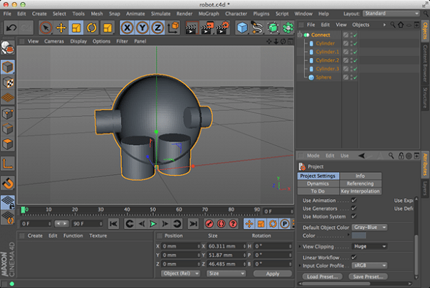Image resolution: width=430 pixels, height=288 pixels.
Task: Click the green flower array icon
Action: tap(288, 28)
